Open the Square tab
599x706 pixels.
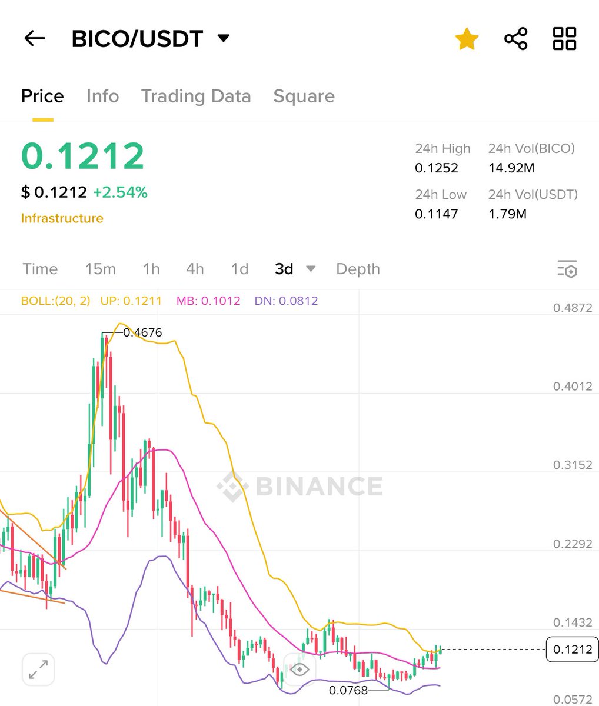tap(304, 96)
